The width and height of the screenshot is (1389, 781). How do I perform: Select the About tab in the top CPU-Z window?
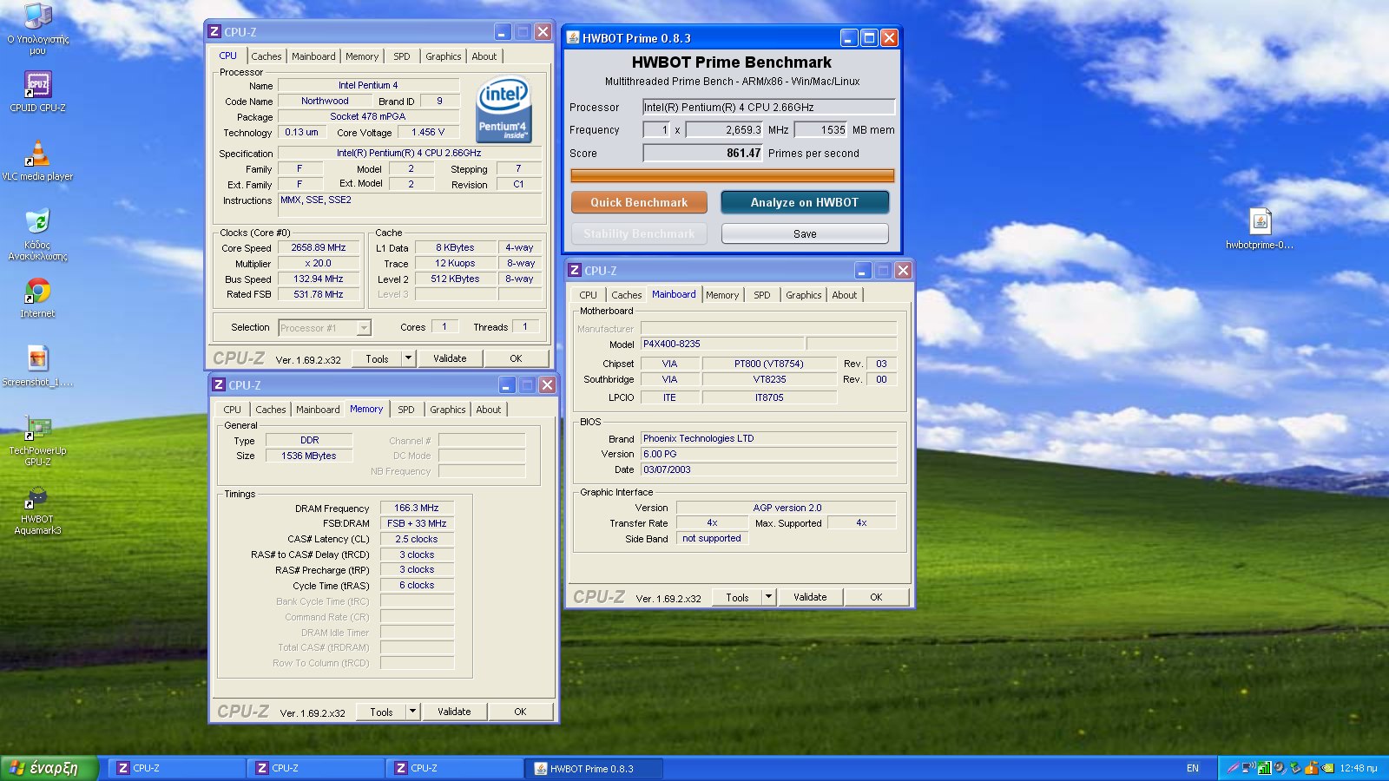[x=484, y=56]
